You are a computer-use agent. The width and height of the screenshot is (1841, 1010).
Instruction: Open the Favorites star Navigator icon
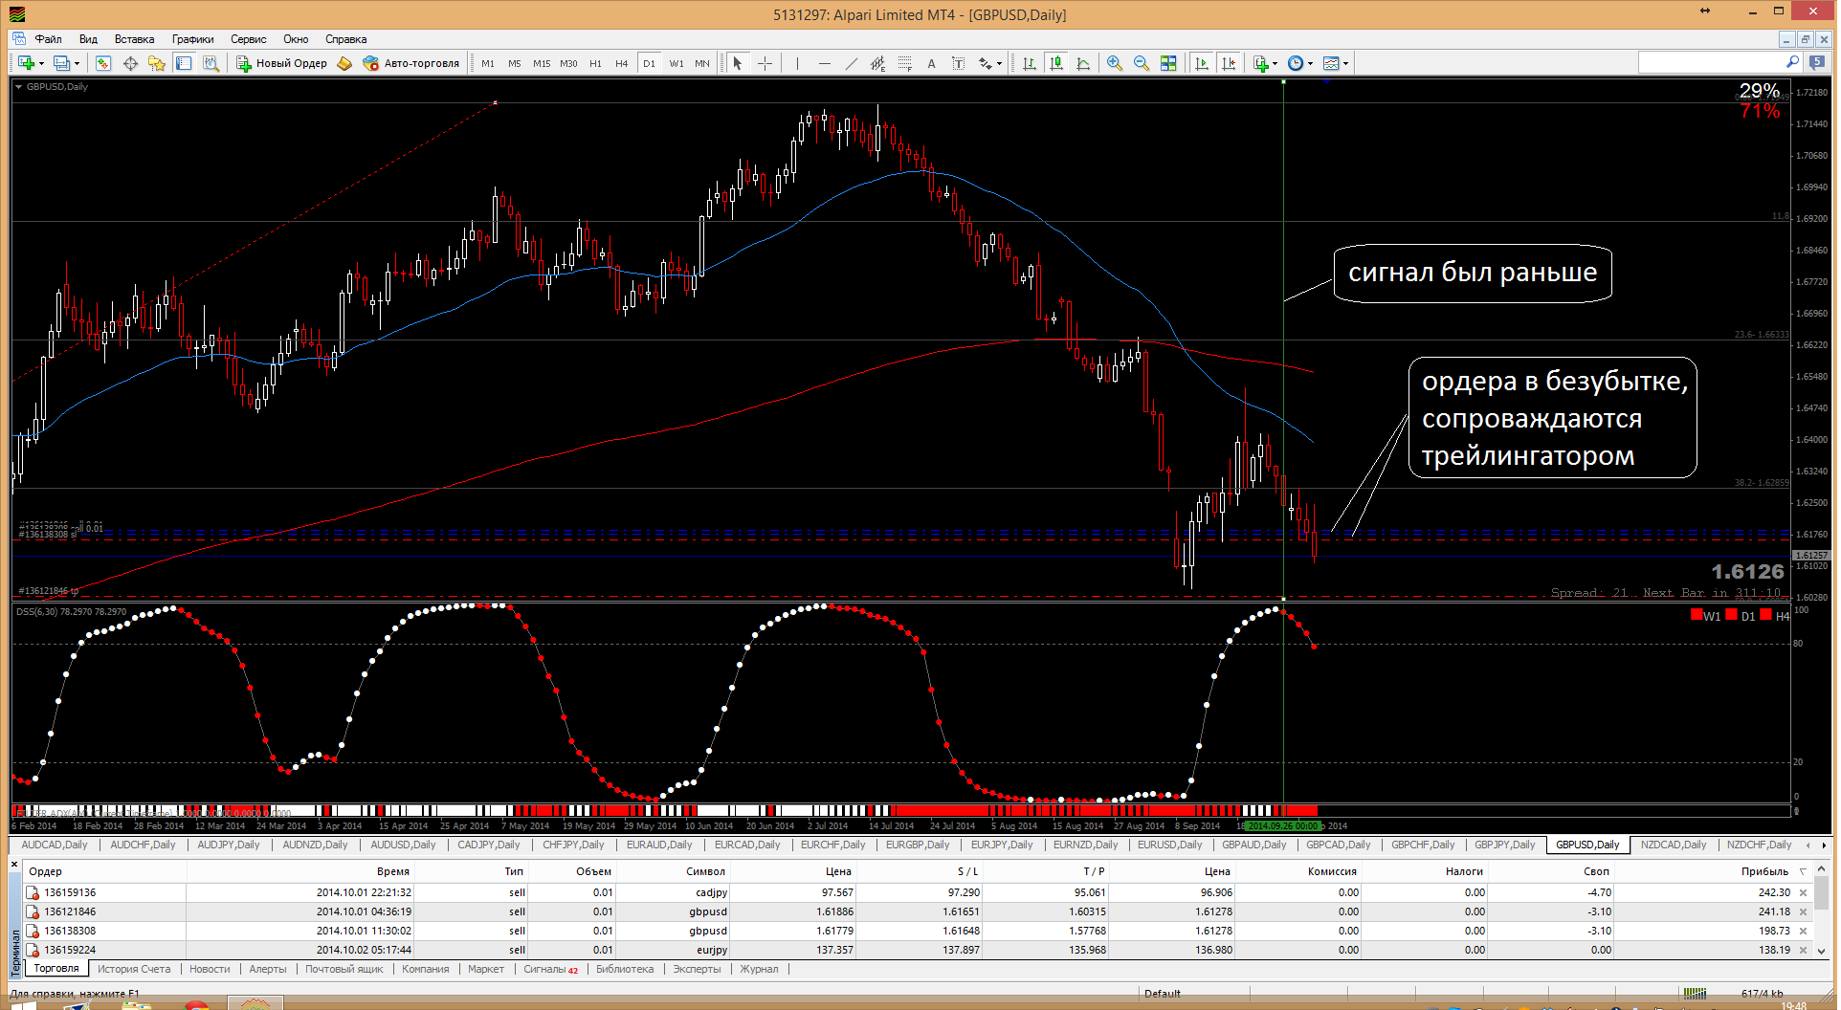click(x=157, y=63)
